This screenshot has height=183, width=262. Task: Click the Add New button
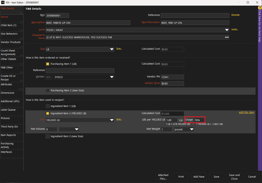(x=199, y=177)
